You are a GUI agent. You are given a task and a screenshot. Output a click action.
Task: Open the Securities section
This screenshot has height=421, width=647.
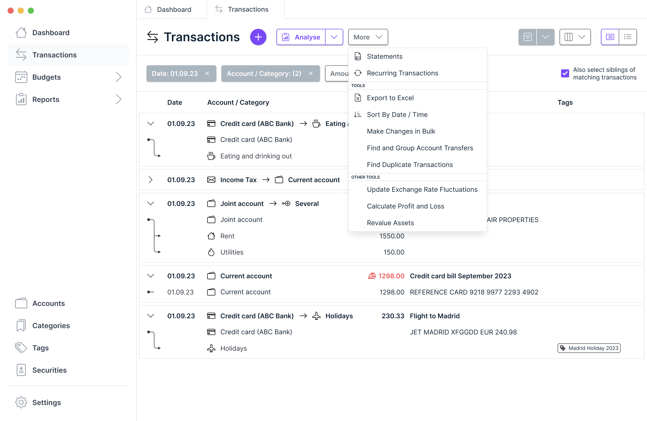click(x=50, y=370)
